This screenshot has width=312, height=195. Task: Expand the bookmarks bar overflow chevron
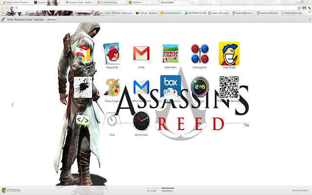click(309, 13)
